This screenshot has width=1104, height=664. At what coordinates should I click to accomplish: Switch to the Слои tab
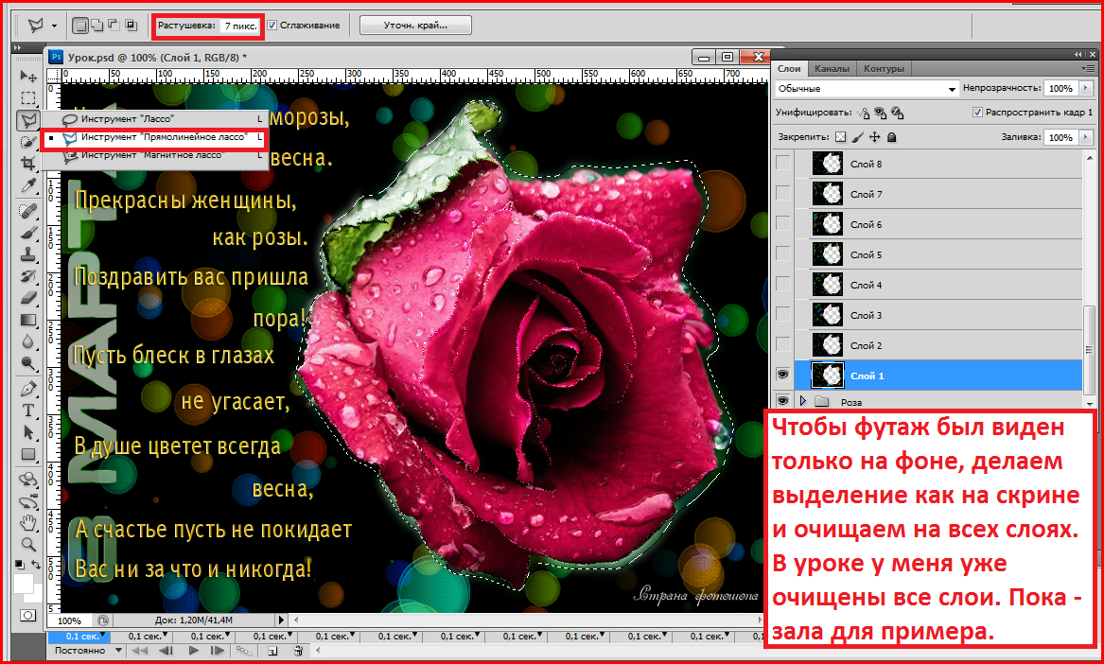[x=789, y=68]
